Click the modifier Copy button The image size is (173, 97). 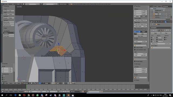tap(166, 33)
